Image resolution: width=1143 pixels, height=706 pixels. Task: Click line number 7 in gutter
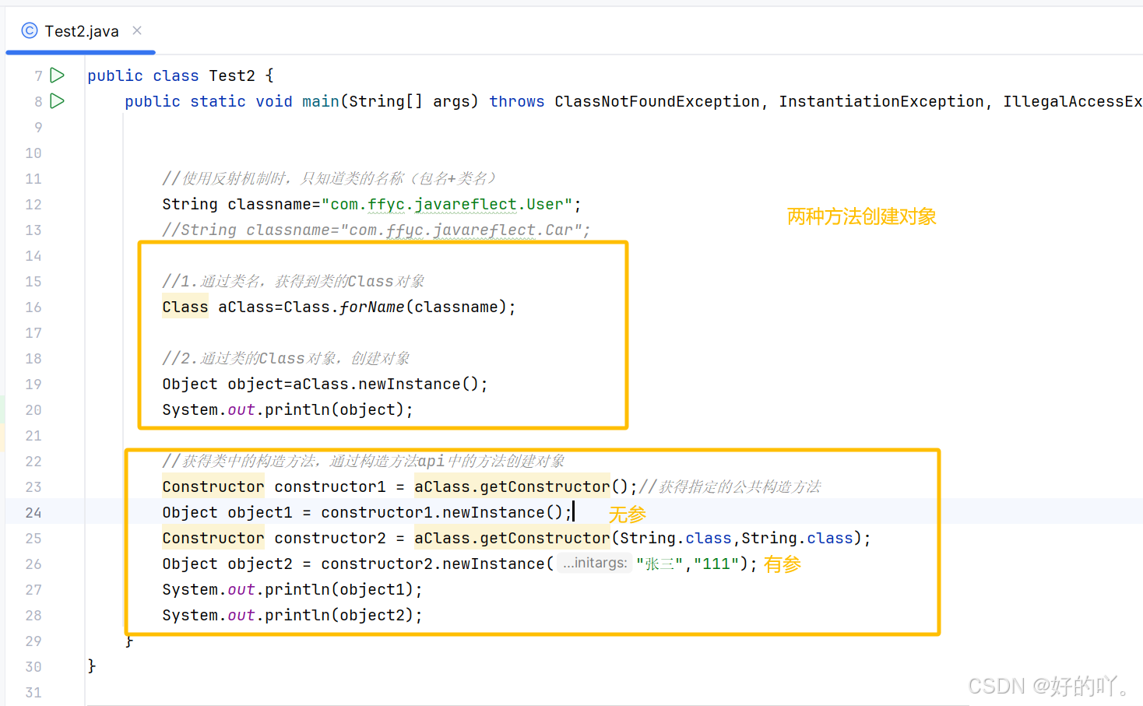coord(38,76)
